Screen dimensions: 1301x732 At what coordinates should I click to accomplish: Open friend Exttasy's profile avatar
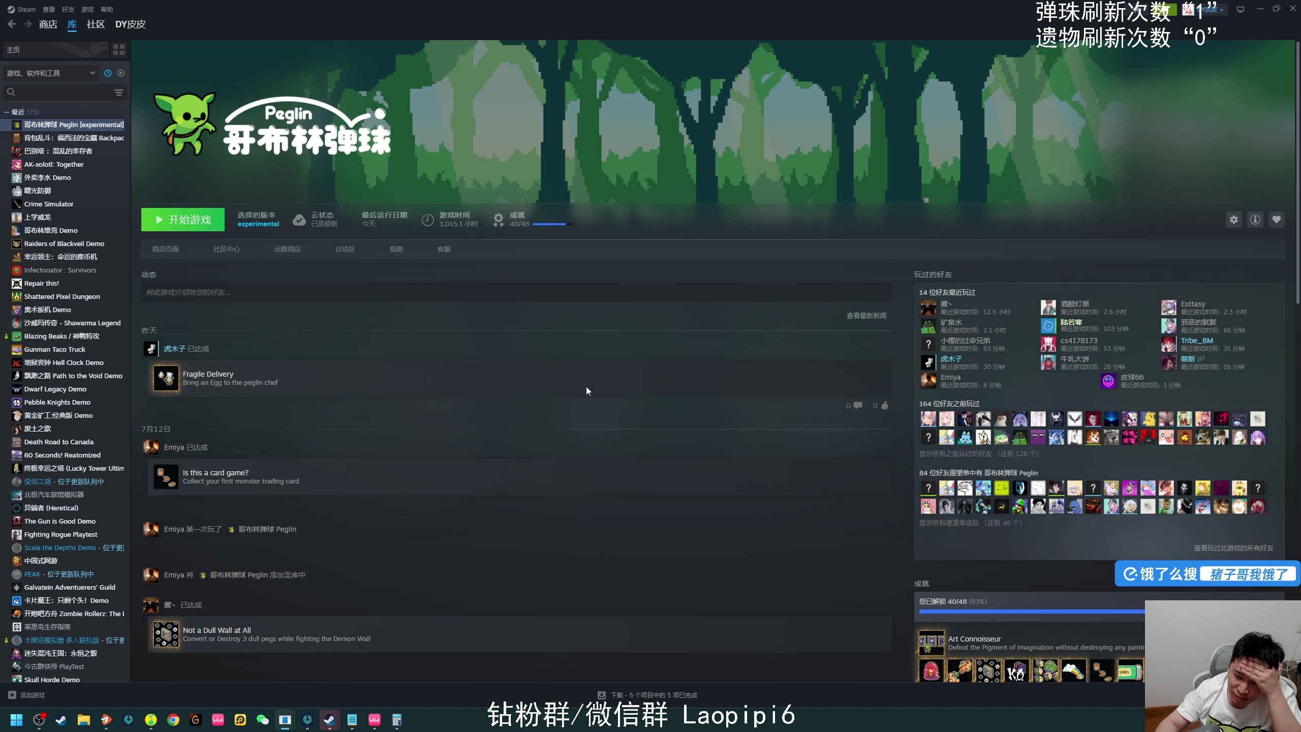(x=1168, y=308)
